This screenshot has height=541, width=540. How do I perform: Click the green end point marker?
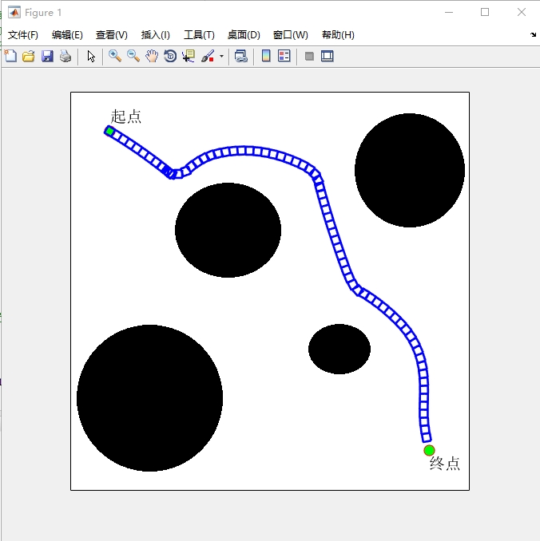[x=429, y=450]
